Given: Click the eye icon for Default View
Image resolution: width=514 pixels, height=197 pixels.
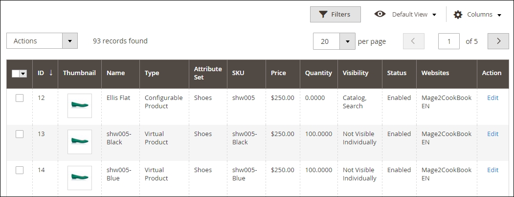Looking at the screenshot, I should (x=380, y=14).
